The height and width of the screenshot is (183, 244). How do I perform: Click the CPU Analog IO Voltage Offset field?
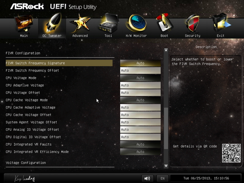tap(140, 130)
